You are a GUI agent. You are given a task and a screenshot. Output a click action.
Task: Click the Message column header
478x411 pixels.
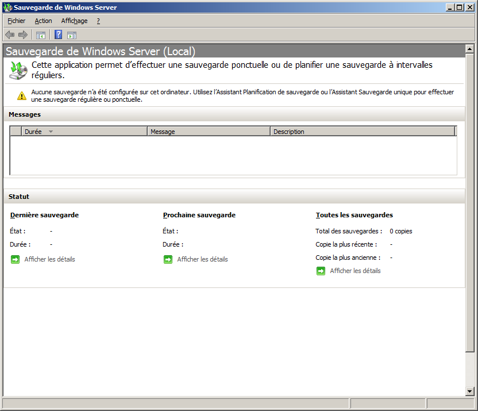tap(163, 132)
